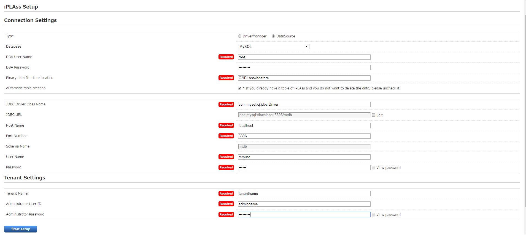
Task: Focus the binary data file store location field
Action: pyautogui.click(x=304, y=78)
